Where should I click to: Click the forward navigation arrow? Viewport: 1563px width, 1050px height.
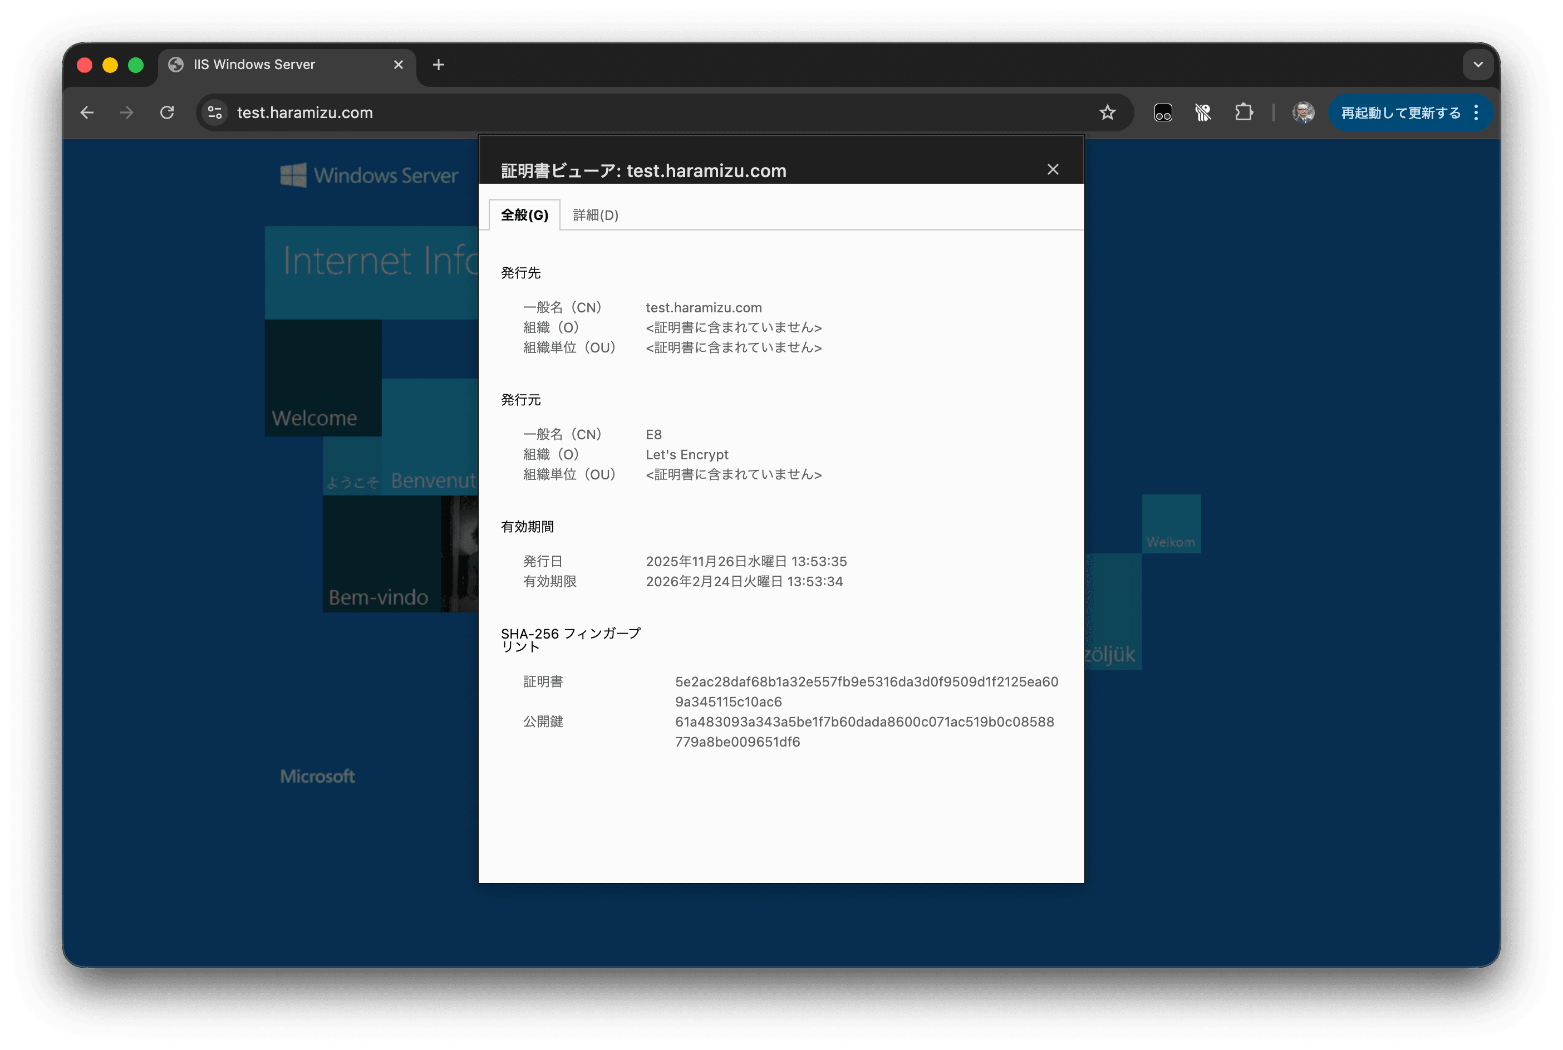[x=126, y=112]
